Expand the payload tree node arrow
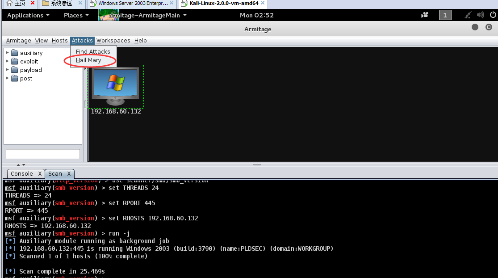 point(7,70)
